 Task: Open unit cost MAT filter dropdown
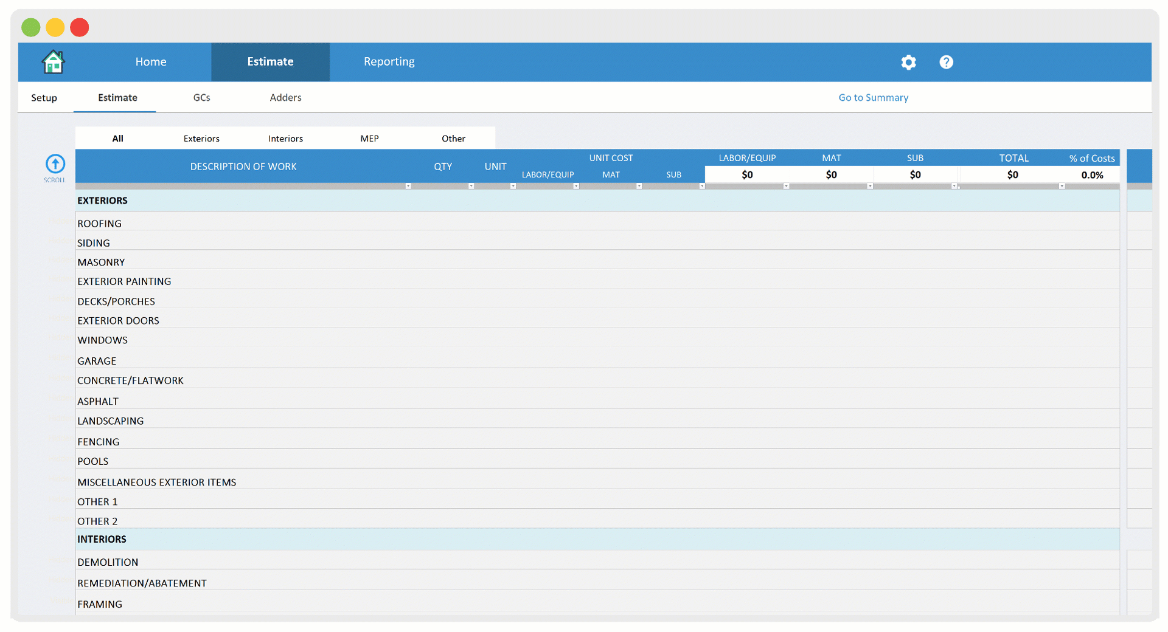[639, 186]
